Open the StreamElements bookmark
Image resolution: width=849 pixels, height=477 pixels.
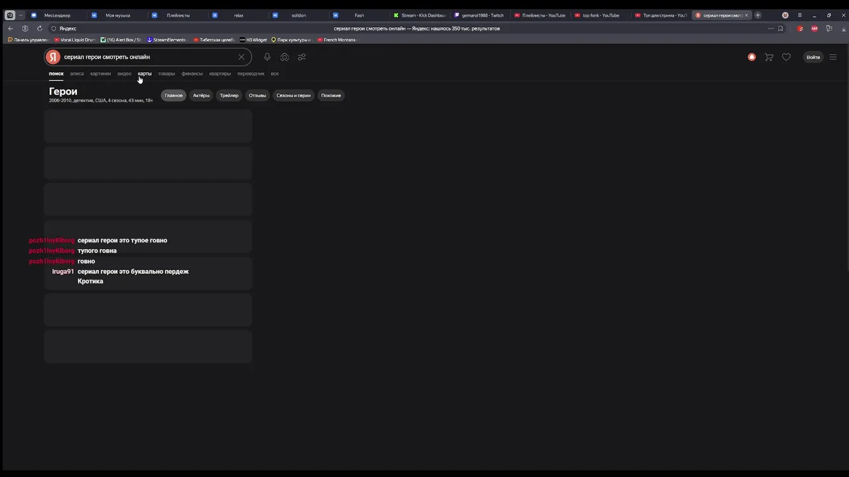166,40
